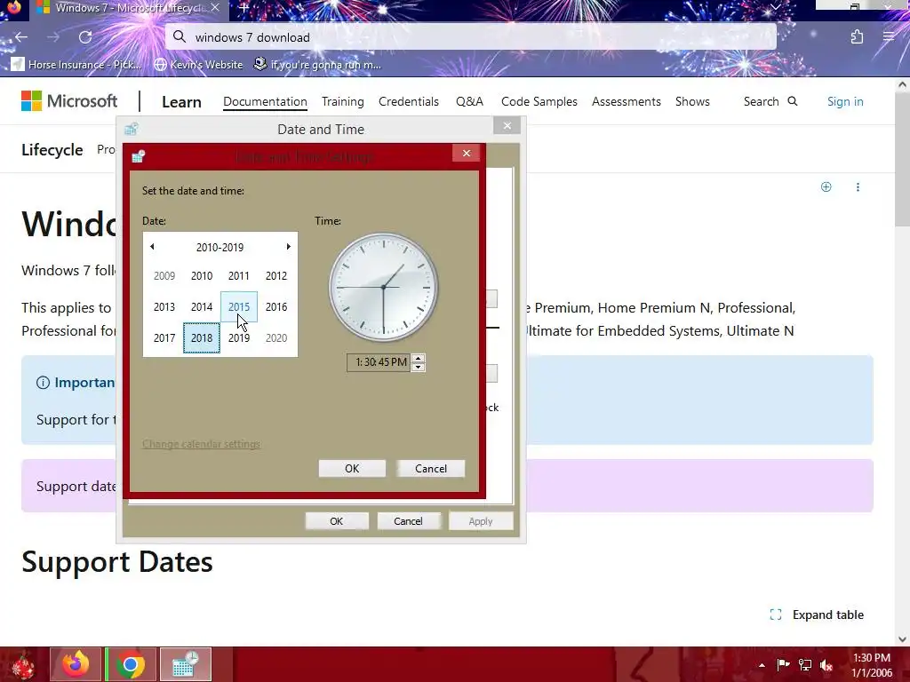The height and width of the screenshot is (682, 910).
Task: Select year 2015 in the calendar
Action: (238, 306)
